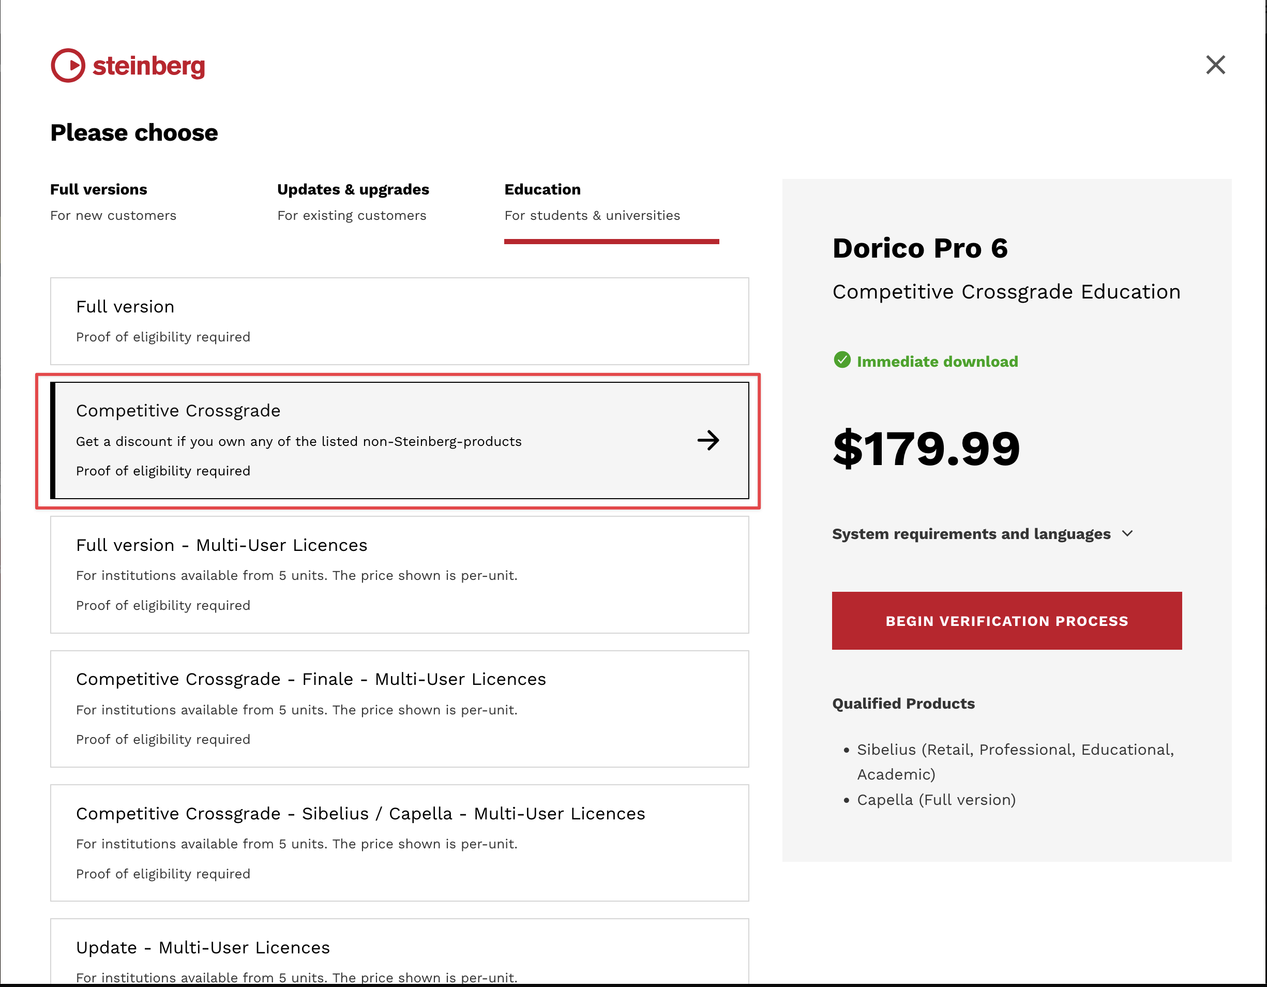Click the $179.99 price text
Viewport: 1267px width, 987px height.
click(926, 448)
